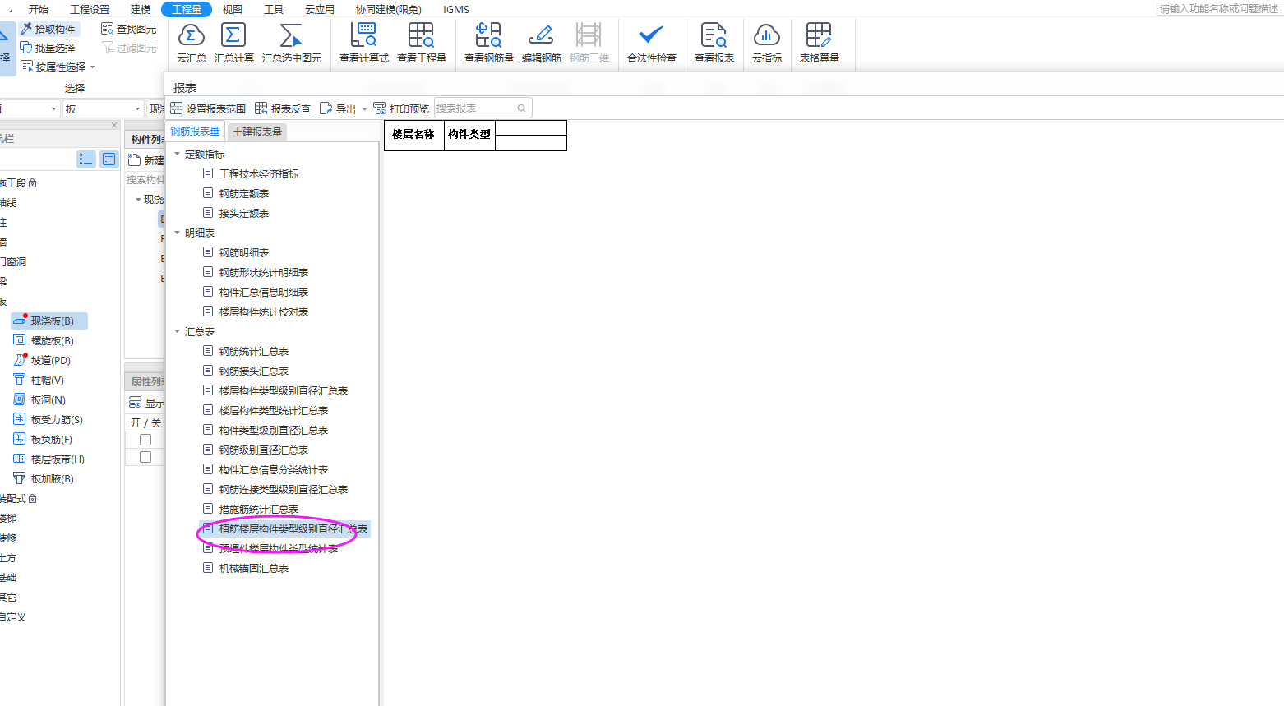The image size is (1284, 706).
Task: Open 查看报表 report viewer
Action: [714, 44]
